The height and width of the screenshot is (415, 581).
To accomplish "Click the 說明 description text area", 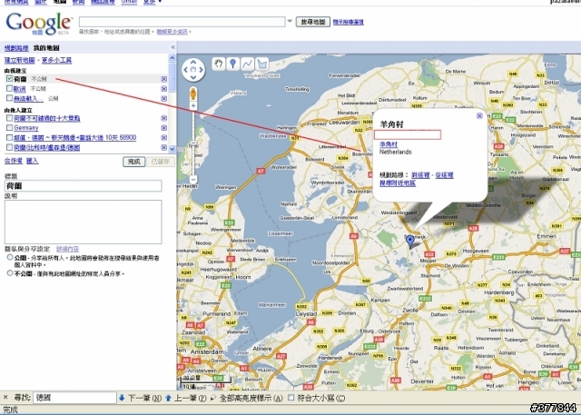I will coord(83,222).
